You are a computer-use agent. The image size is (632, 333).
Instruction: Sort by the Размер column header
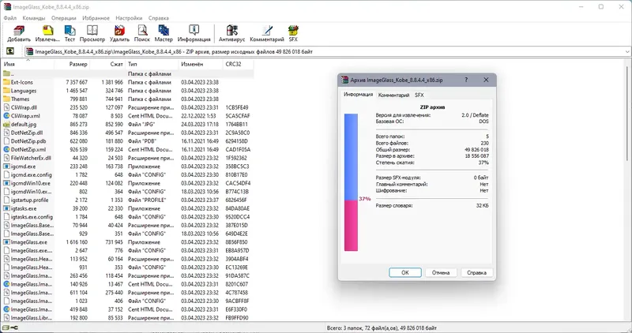coord(72,64)
